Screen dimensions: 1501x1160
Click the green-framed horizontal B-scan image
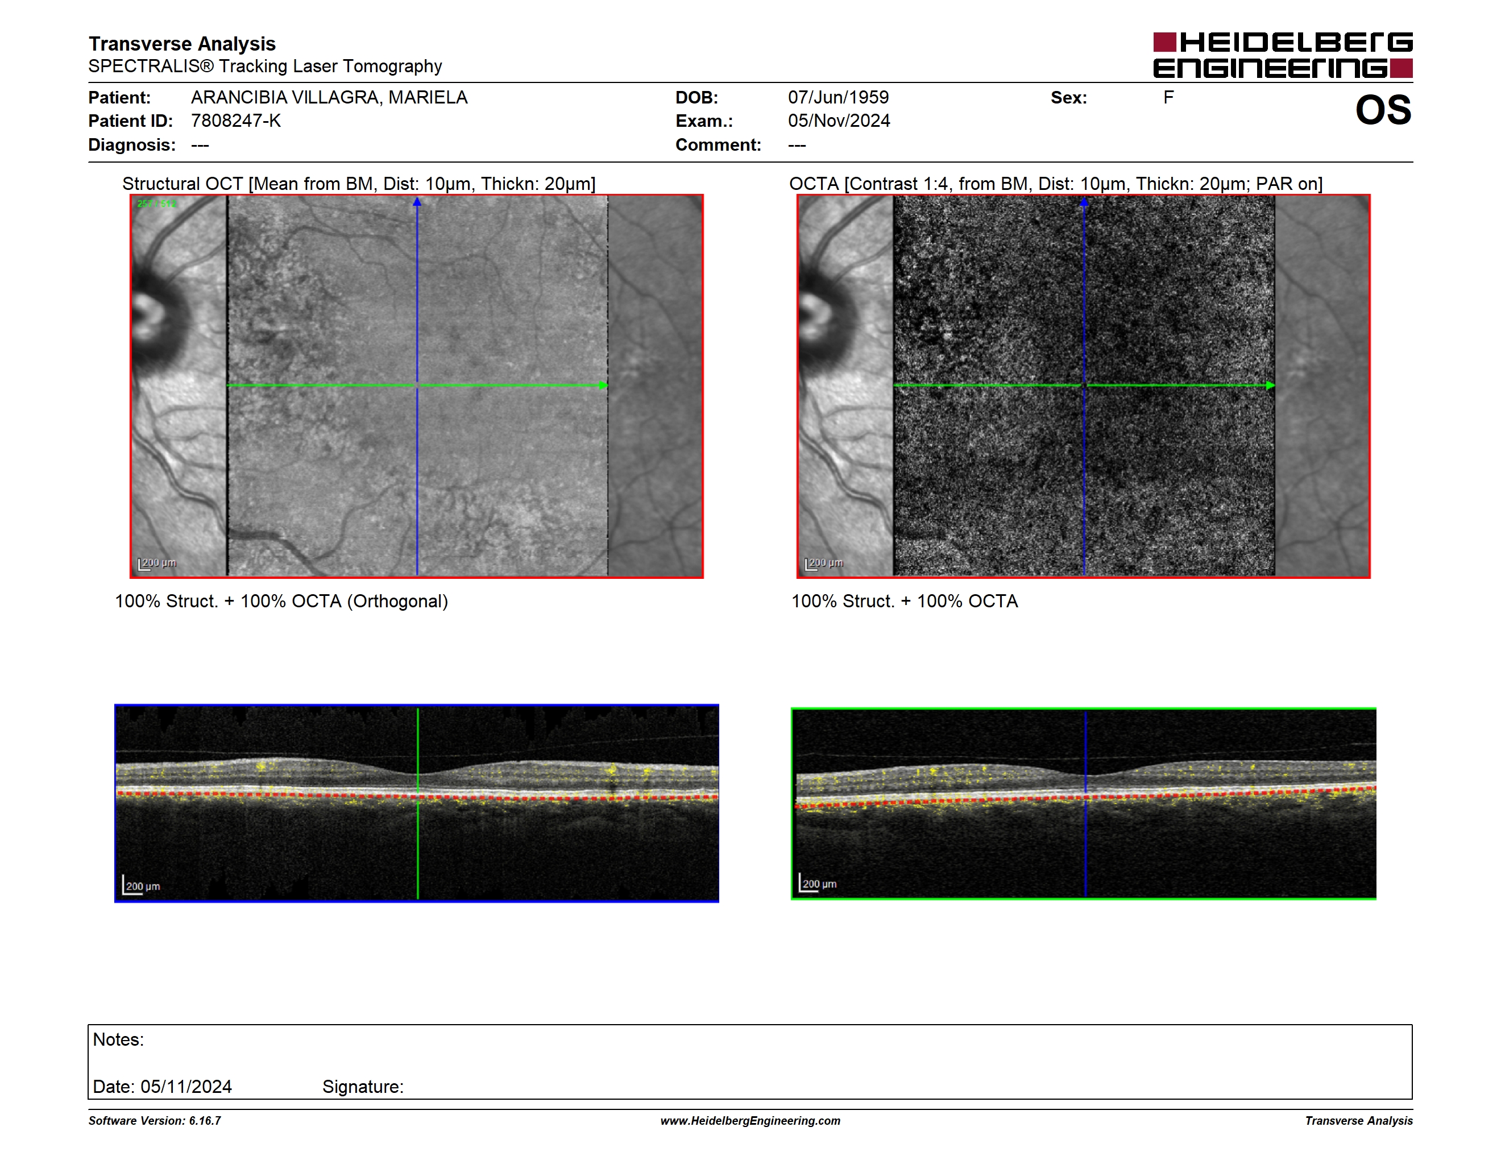1083,803
